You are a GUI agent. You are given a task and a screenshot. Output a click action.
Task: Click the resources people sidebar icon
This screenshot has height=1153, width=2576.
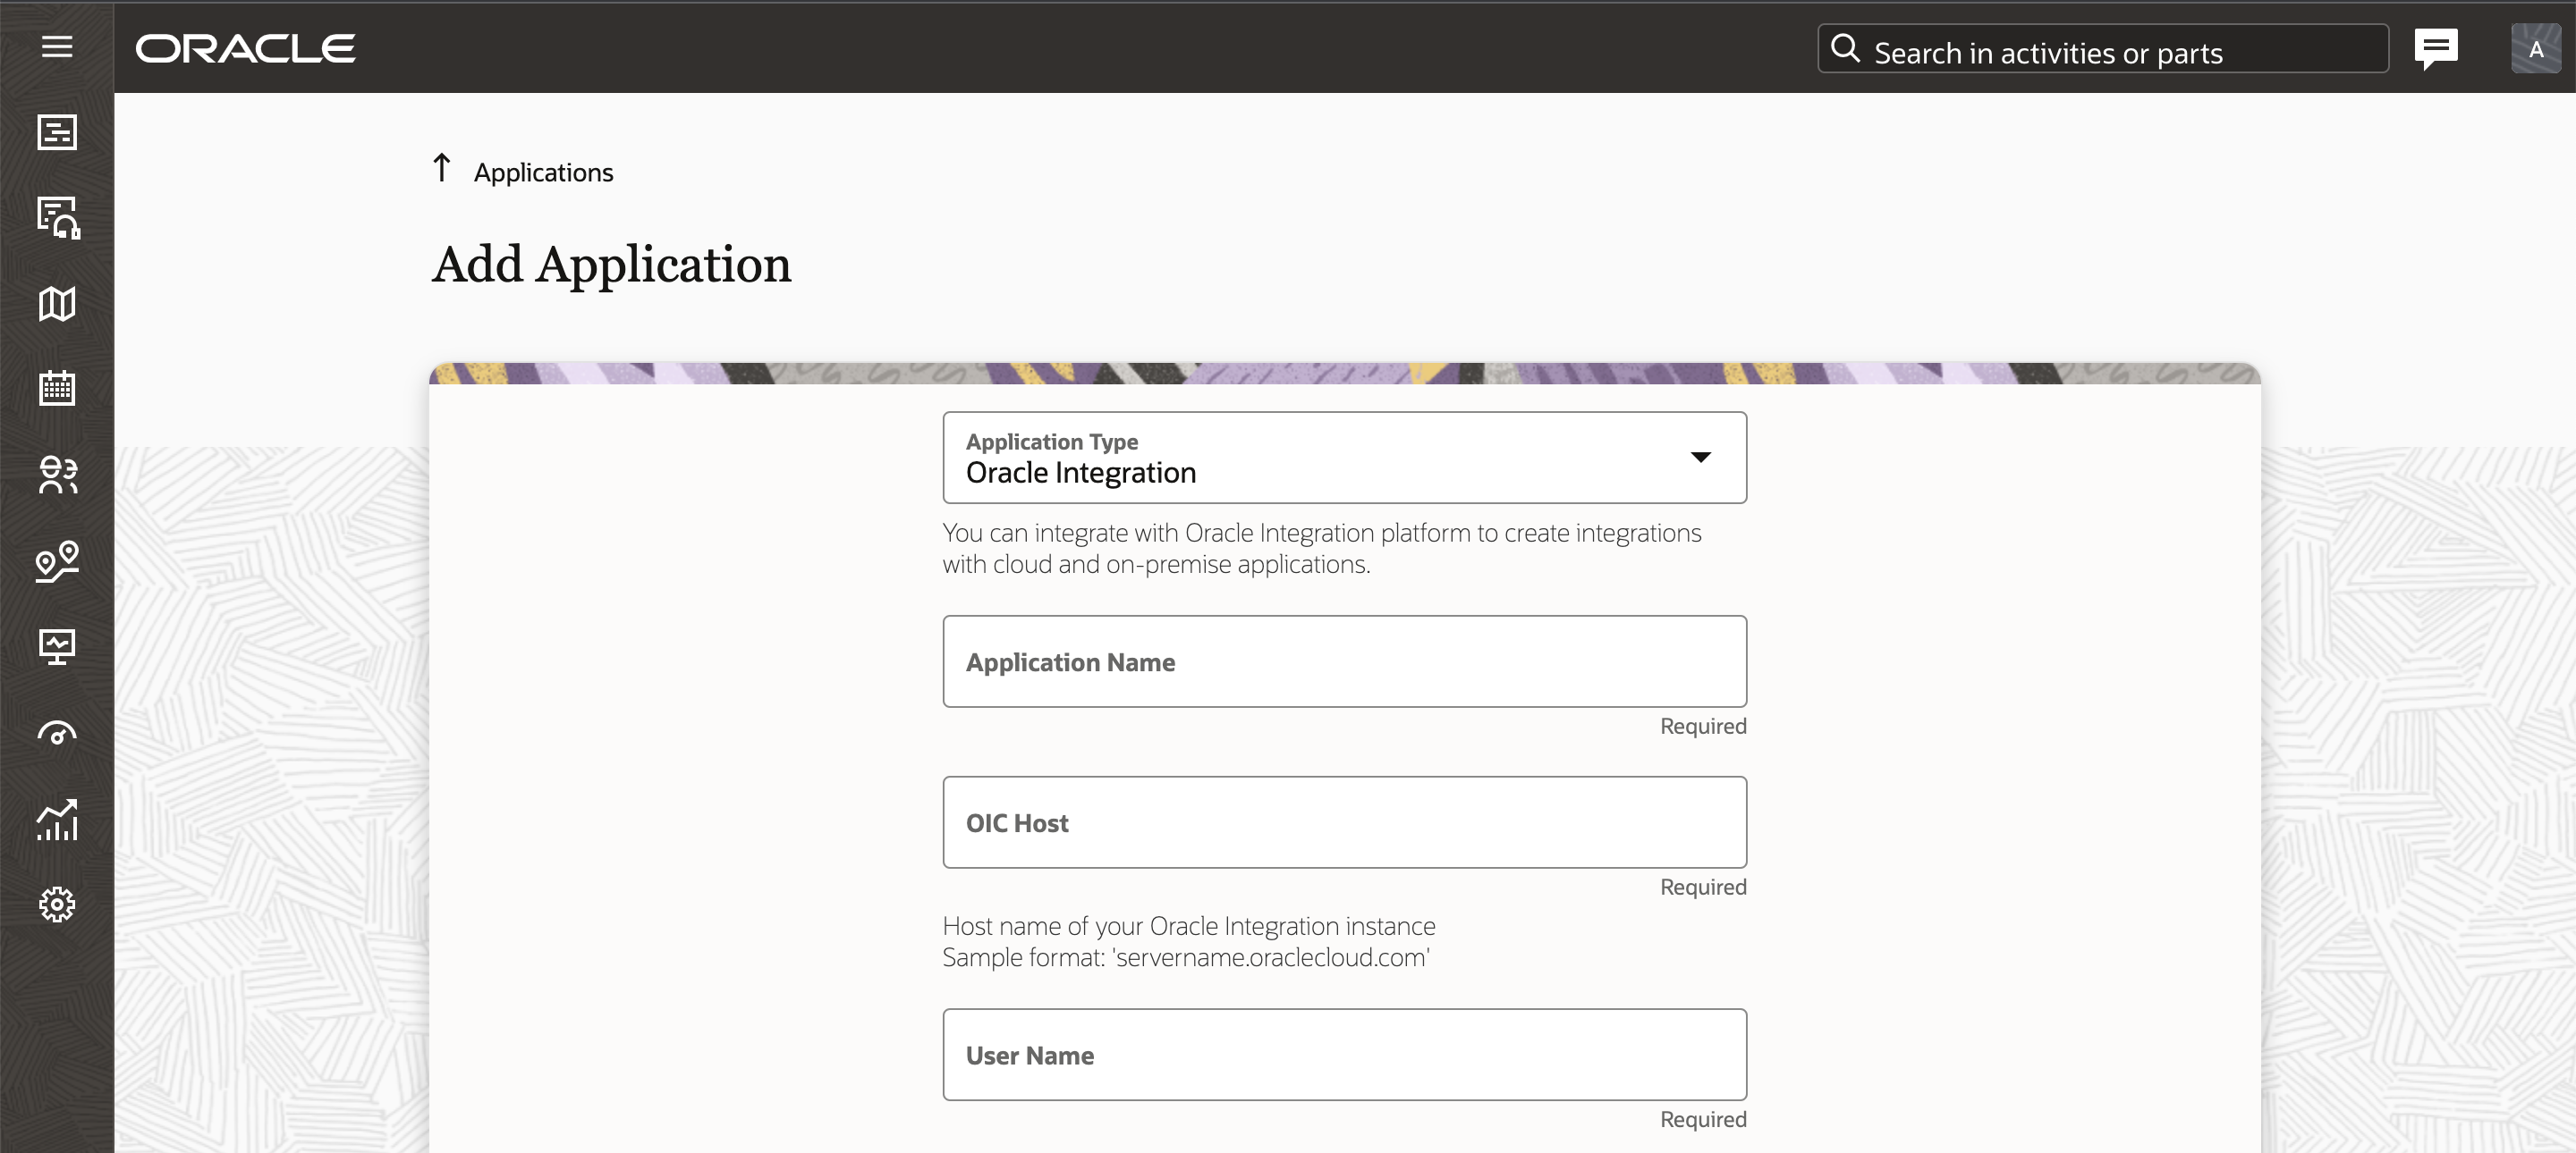click(x=57, y=475)
